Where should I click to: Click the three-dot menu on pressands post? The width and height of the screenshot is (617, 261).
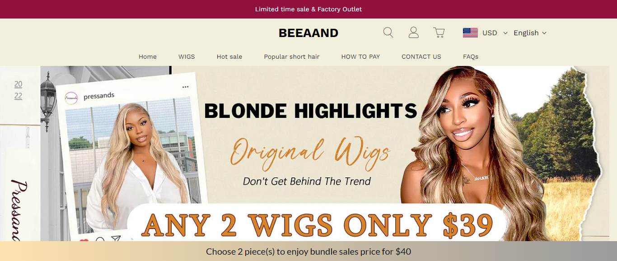[x=185, y=87]
